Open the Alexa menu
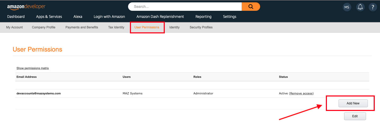 pyautogui.click(x=78, y=17)
